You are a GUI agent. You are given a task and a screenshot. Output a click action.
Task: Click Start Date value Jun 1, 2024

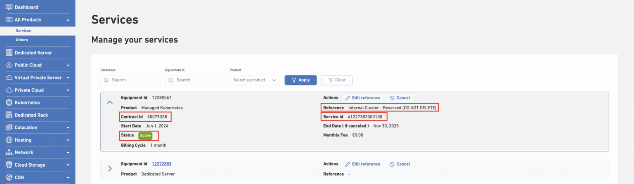156,126
